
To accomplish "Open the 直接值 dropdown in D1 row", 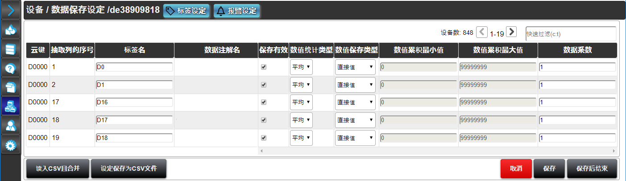I will (355, 85).
